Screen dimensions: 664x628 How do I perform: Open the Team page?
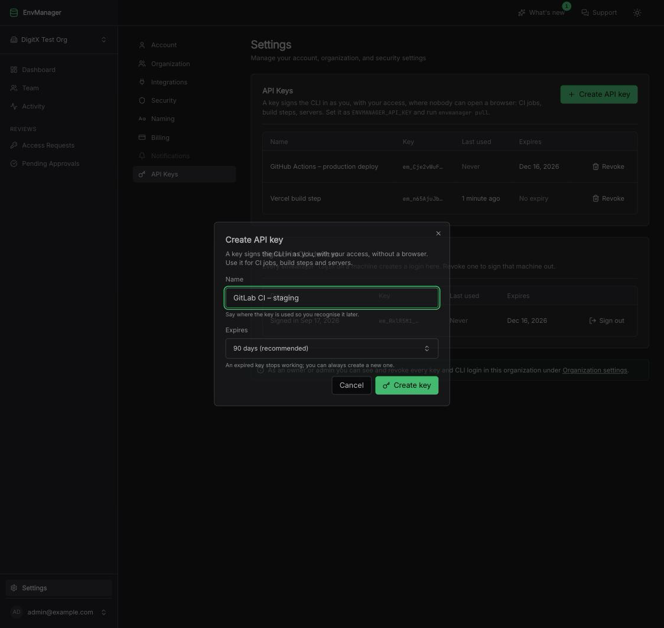(x=58, y=88)
